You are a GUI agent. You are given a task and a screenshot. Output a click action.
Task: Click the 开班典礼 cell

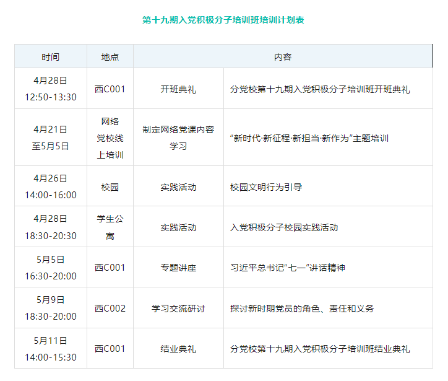click(x=178, y=89)
